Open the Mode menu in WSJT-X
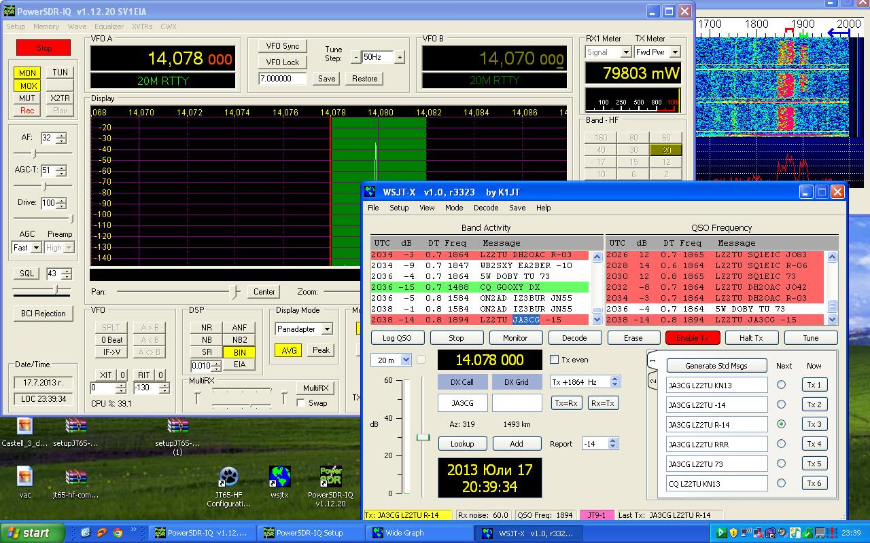This screenshot has width=870, height=543. (454, 208)
